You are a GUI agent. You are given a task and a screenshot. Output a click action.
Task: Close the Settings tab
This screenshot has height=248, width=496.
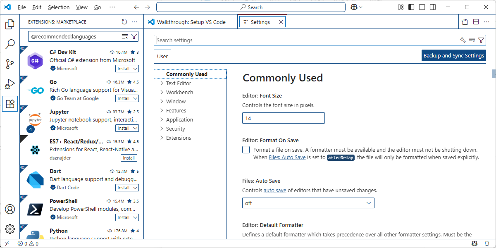281,22
